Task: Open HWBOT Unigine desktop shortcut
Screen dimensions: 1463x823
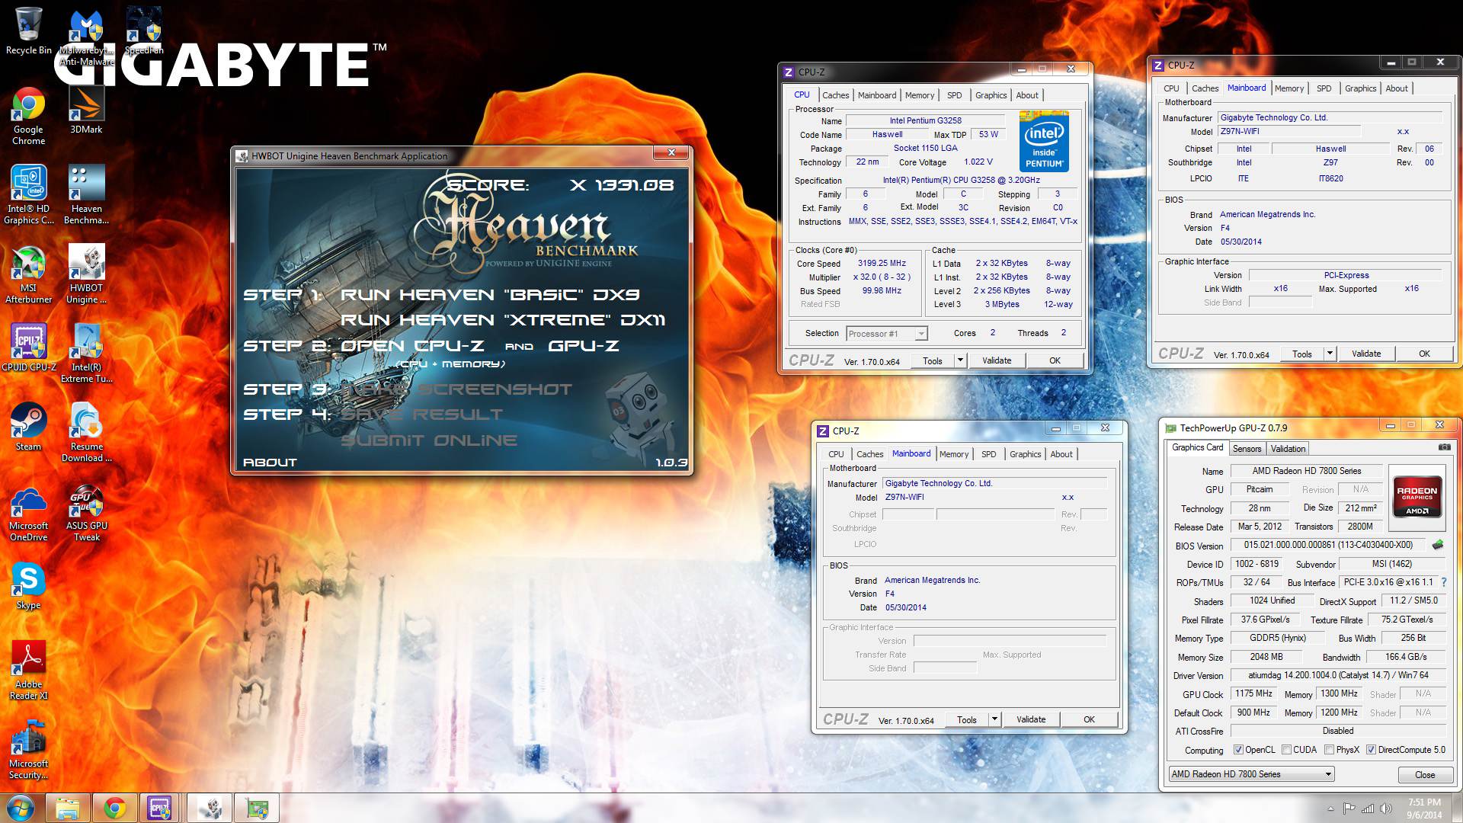Action: (x=86, y=274)
